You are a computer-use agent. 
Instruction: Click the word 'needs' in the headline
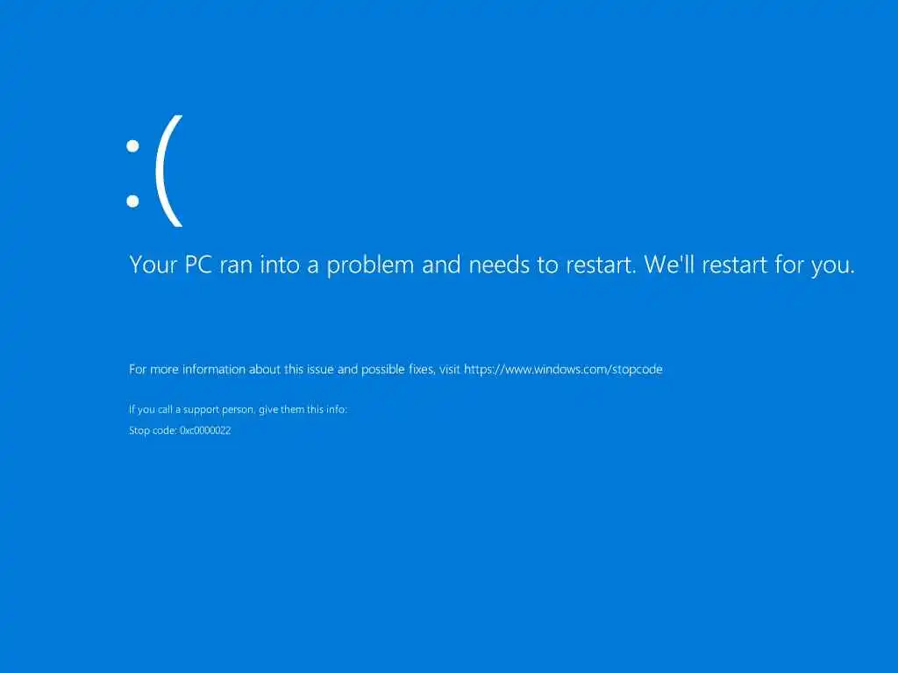499,265
